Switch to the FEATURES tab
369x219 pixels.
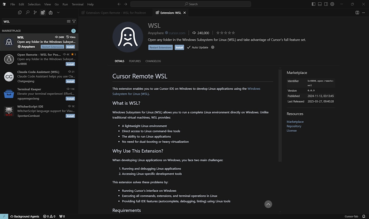point(135,61)
